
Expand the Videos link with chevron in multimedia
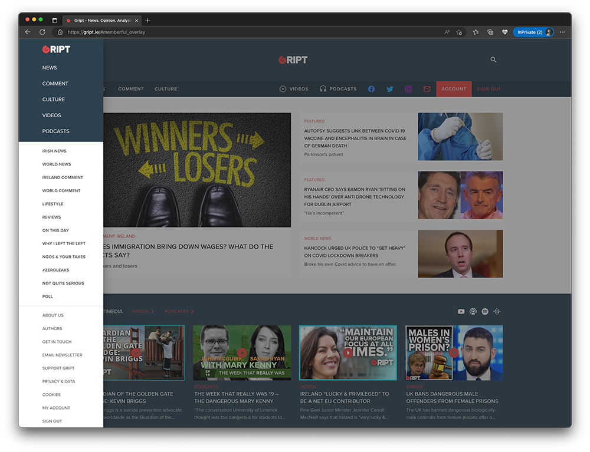(x=143, y=311)
